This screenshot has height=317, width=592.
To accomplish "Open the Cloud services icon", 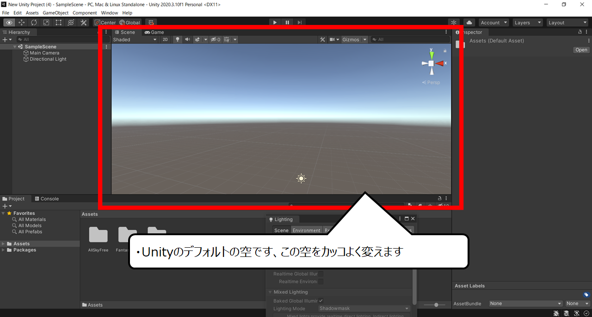I will [469, 23].
